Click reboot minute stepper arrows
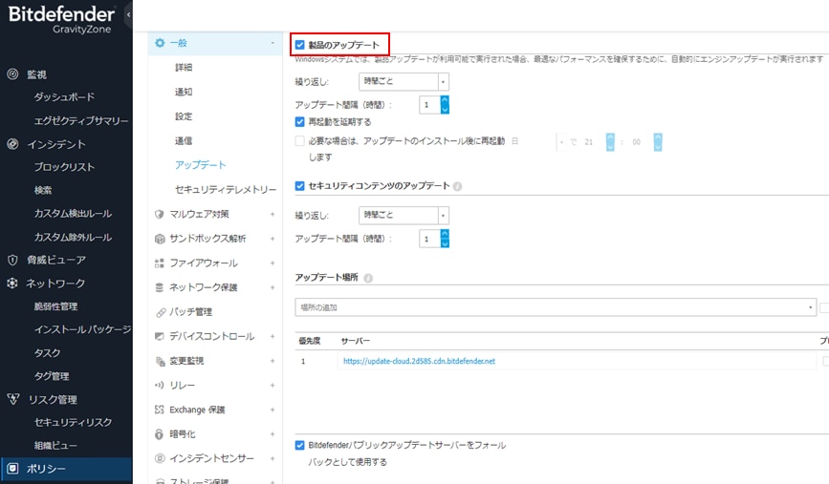829x484 pixels. click(658, 142)
